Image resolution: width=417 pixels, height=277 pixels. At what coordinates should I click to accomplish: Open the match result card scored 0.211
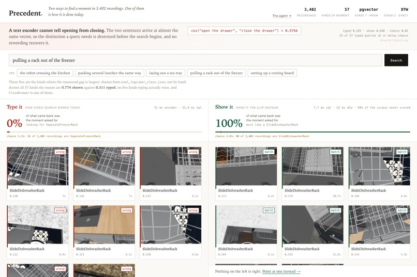pyautogui.click(x=246, y=173)
